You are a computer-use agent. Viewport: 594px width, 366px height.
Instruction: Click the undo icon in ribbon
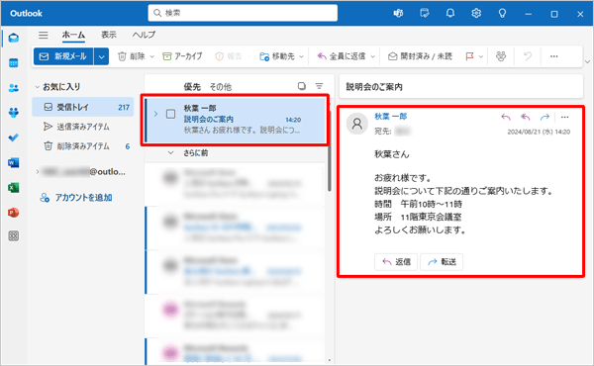[x=528, y=56]
